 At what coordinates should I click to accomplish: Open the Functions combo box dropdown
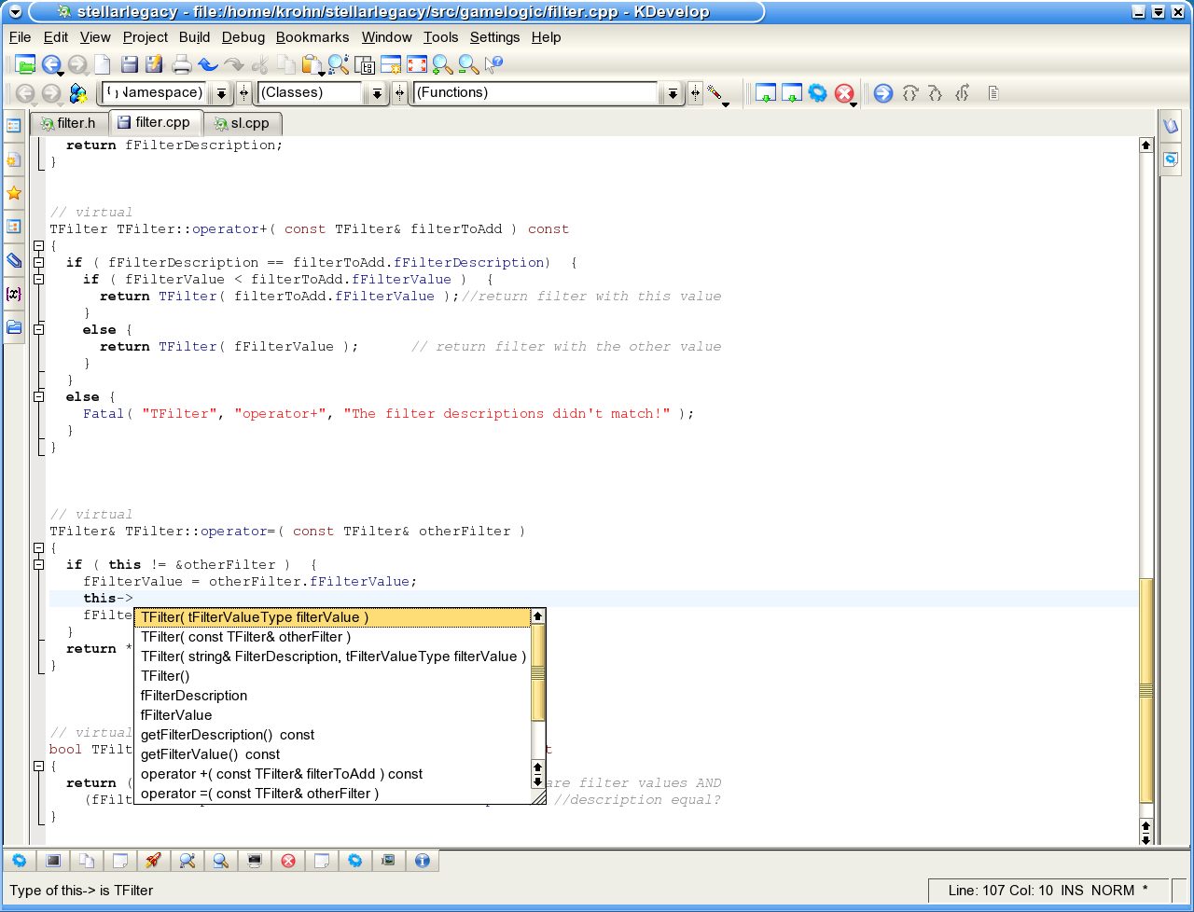tap(672, 93)
